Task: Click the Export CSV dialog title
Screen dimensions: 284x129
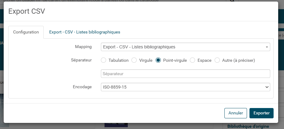Action: point(27,11)
